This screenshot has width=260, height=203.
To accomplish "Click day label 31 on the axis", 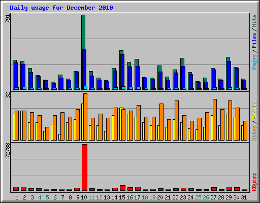I will (x=244, y=197).
